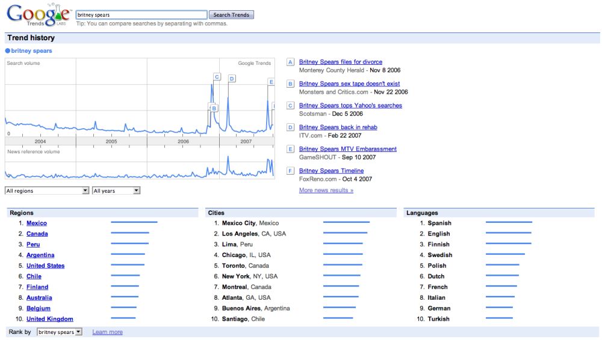602x340 pixels.
Task: Click the Spanish language volume bar
Action: pos(509,222)
